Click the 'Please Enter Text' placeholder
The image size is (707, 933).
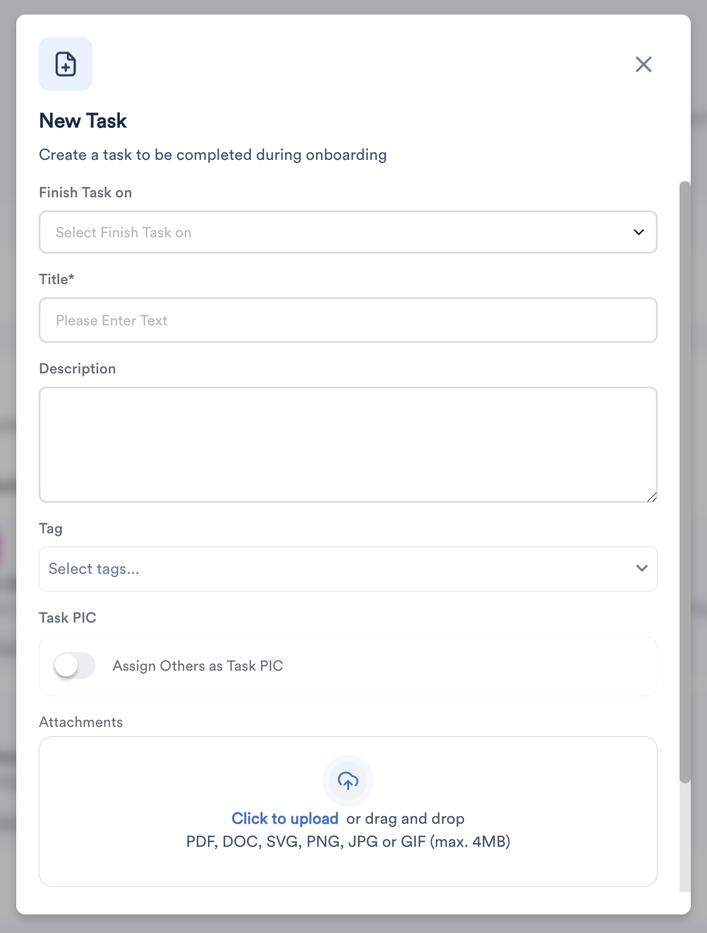(112, 320)
